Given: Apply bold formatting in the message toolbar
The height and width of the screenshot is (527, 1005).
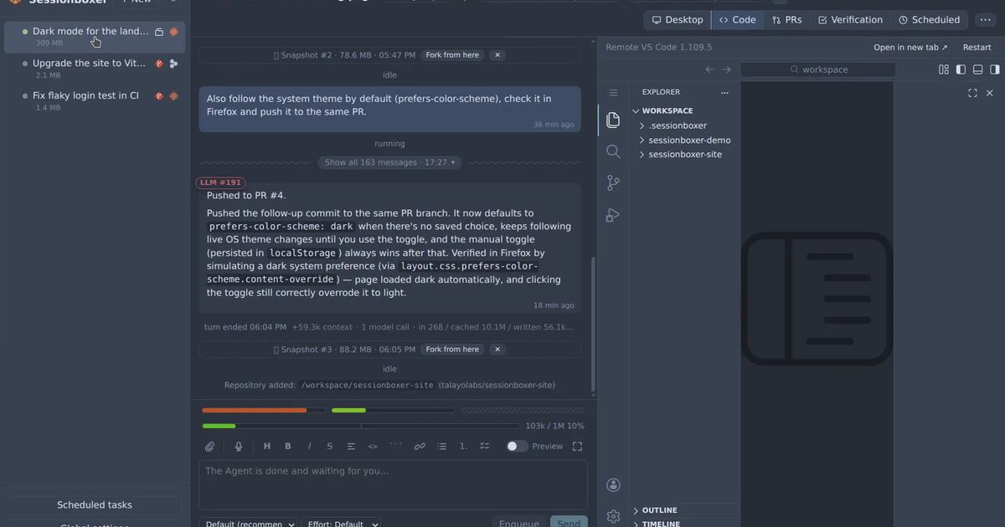Looking at the screenshot, I should pyautogui.click(x=288, y=447).
